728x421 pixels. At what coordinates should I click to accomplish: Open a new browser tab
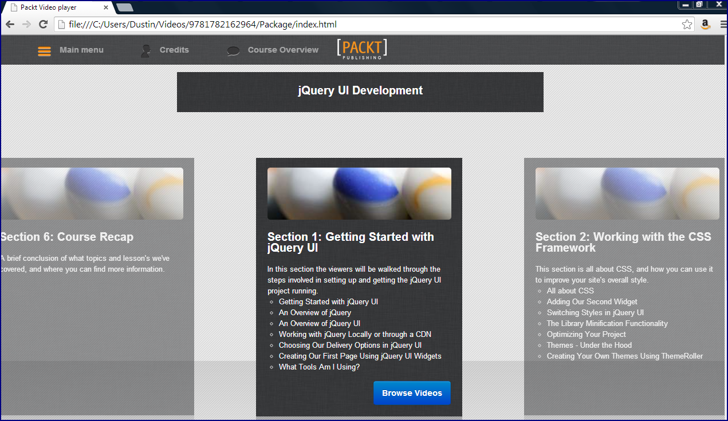(124, 7)
